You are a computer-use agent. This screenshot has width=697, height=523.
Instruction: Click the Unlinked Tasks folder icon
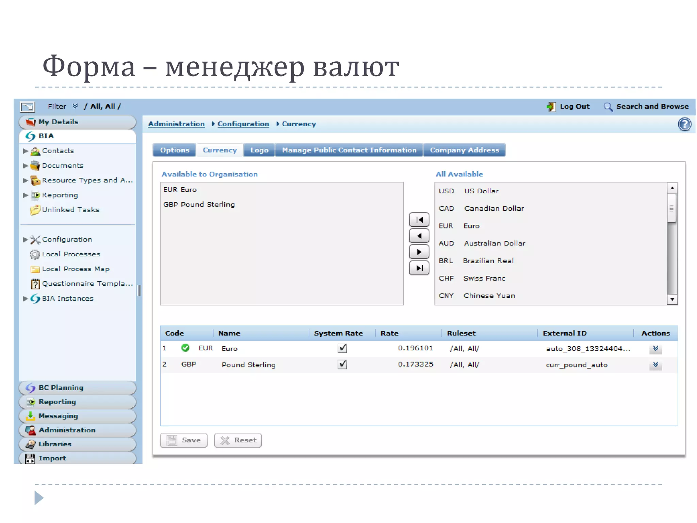[35, 210]
